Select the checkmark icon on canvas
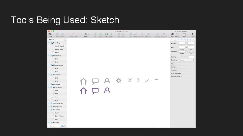 [147, 80]
